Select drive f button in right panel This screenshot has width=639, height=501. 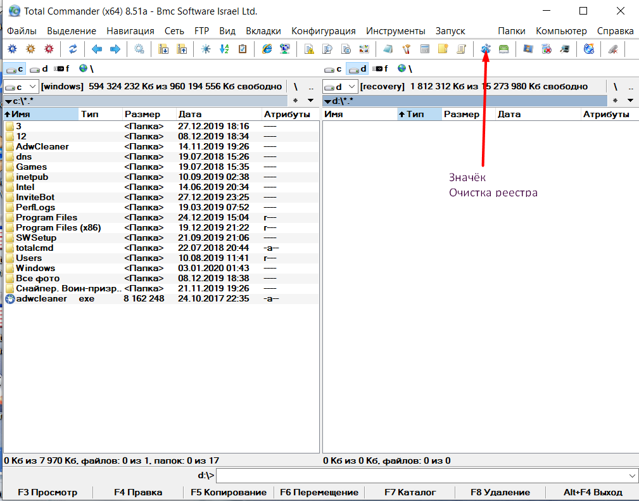tap(380, 68)
